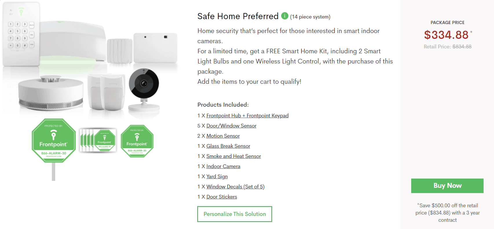Click the Yard Sign link

pyautogui.click(x=217, y=177)
